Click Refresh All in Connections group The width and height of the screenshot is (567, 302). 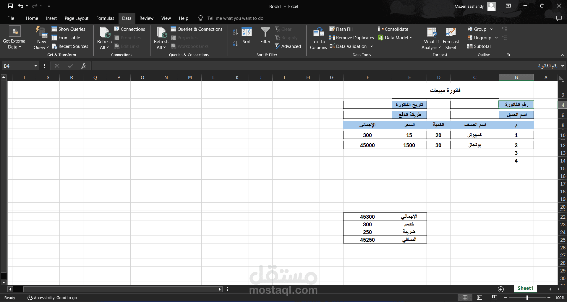point(104,38)
